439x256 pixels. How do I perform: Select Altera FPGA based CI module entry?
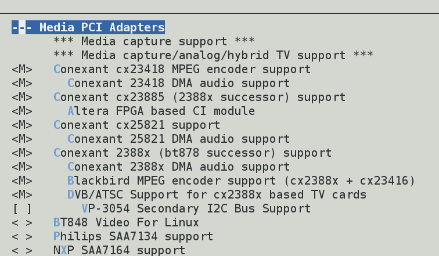(161, 111)
